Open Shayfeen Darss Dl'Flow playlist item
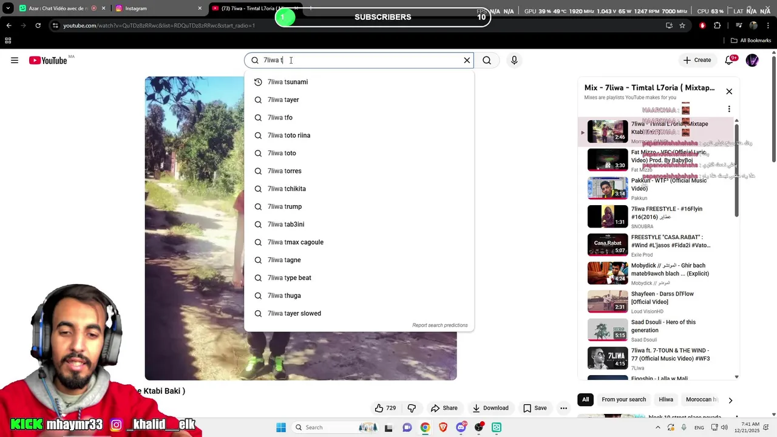This screenshot has width=777, height=437. click(656, 302)
